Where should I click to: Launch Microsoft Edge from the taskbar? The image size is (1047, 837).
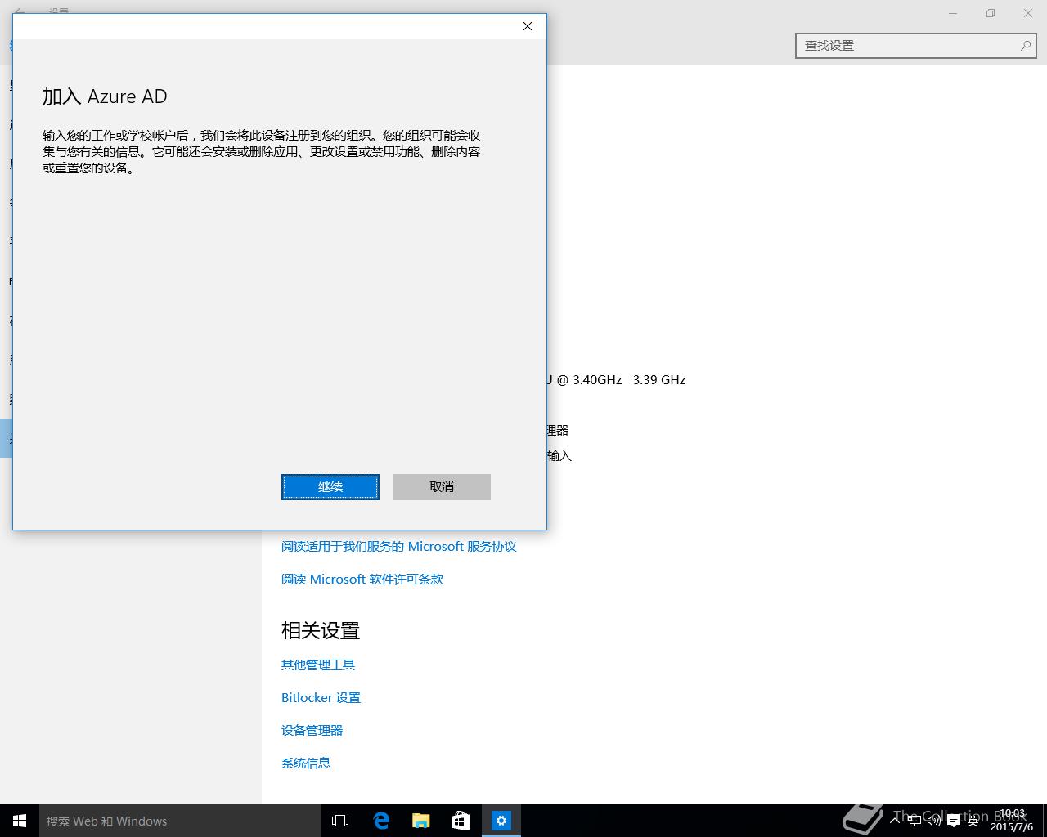[381, 821]
